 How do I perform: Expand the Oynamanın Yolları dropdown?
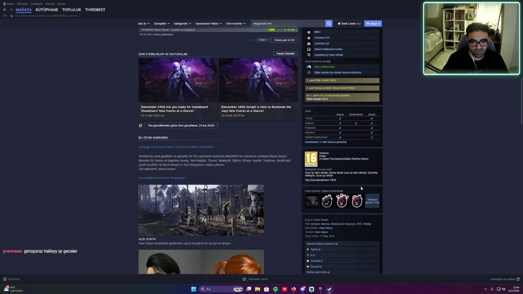[x=208, y=24]
